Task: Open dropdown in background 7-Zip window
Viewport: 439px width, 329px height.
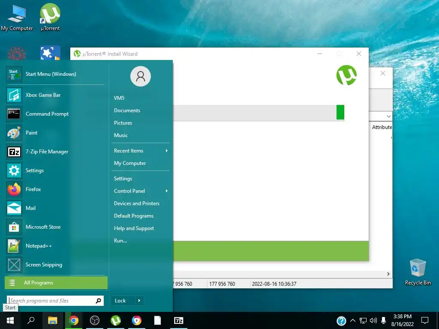Action: (x=388, y=116)
